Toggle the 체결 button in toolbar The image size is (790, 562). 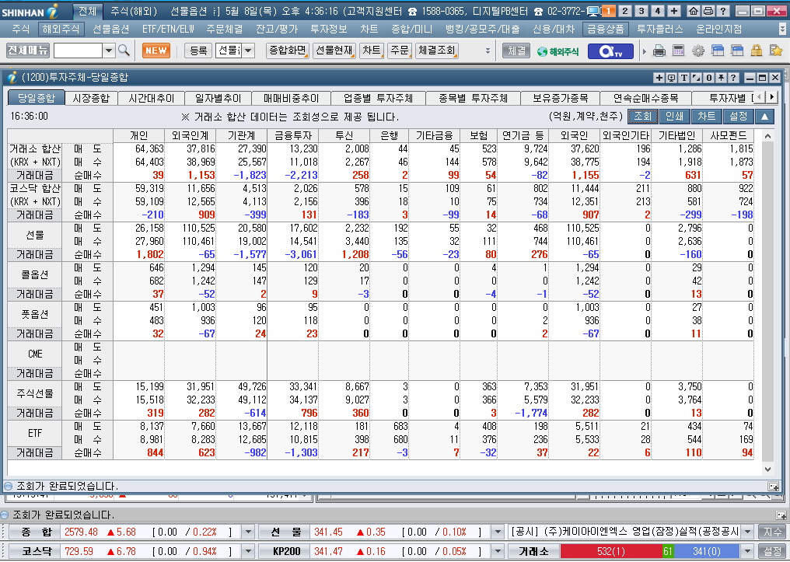(x=516, y=51)
